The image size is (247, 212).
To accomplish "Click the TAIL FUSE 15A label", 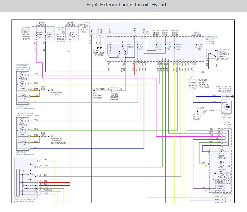I will tap(141, 47).
